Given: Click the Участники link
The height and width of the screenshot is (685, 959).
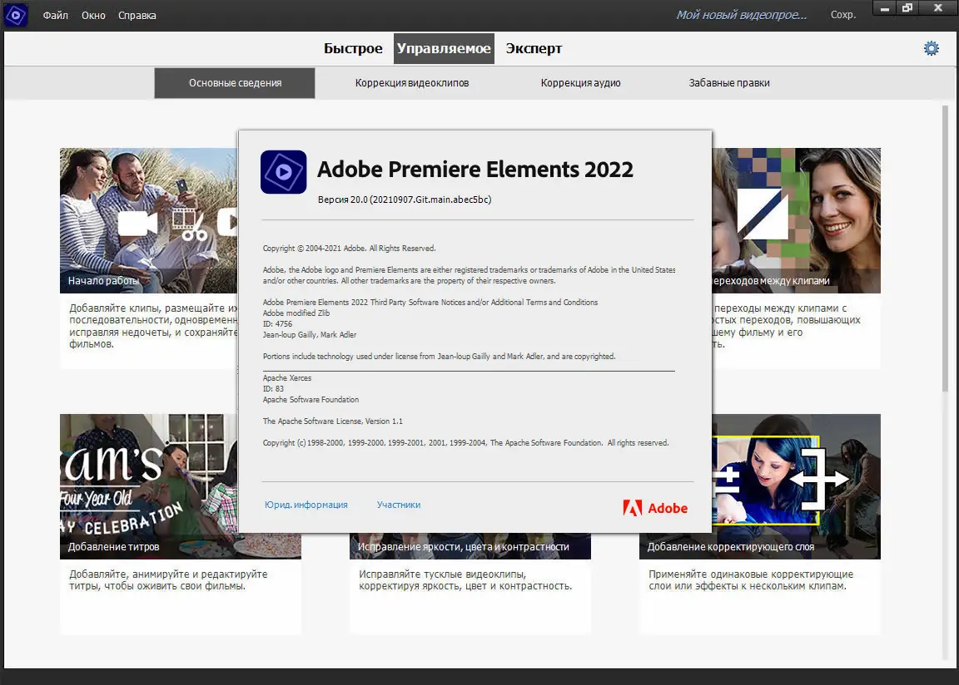Looking at the screenshot, I should [x=399, y=505].
